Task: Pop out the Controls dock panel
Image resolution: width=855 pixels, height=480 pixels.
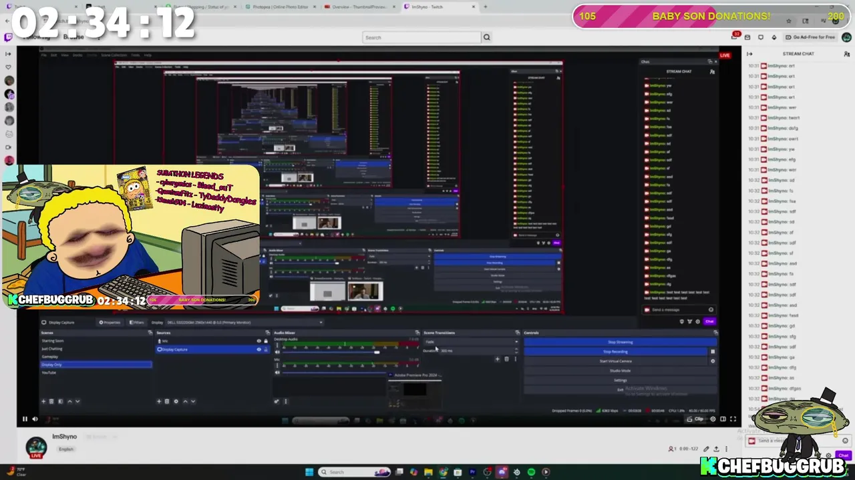Action: (715, 333)
